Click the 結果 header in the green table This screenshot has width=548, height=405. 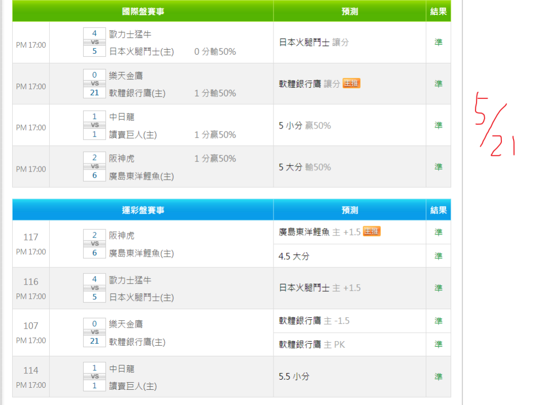438,11
